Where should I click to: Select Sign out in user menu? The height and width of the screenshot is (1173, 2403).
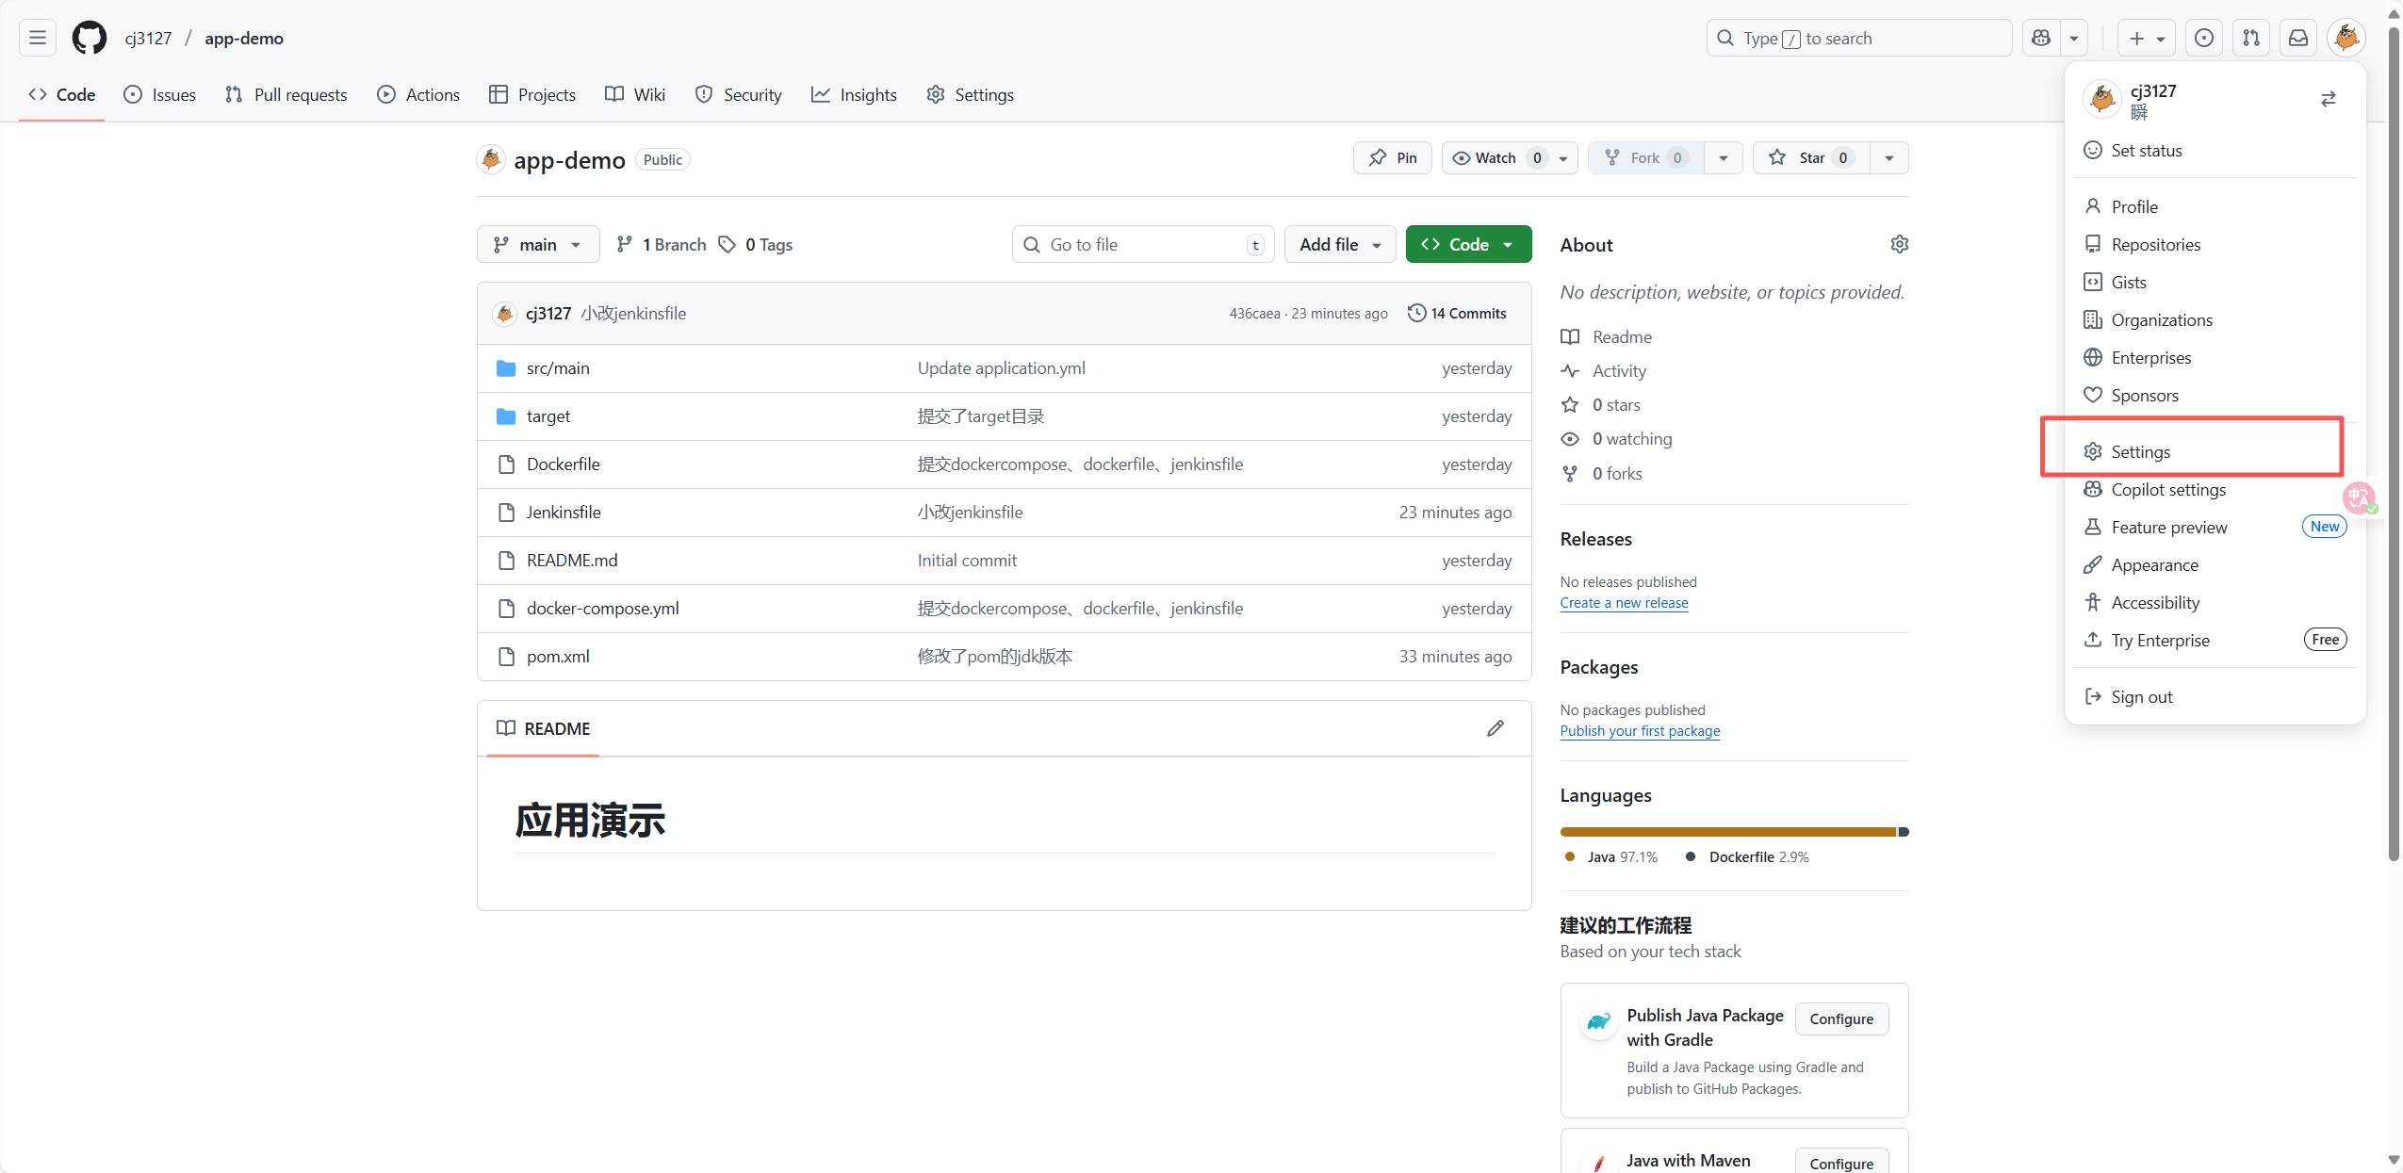2215,696
